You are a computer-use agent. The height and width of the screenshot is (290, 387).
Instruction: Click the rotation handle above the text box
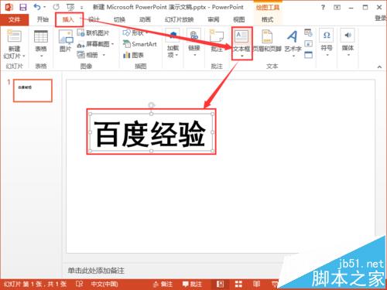pos(152,105)
